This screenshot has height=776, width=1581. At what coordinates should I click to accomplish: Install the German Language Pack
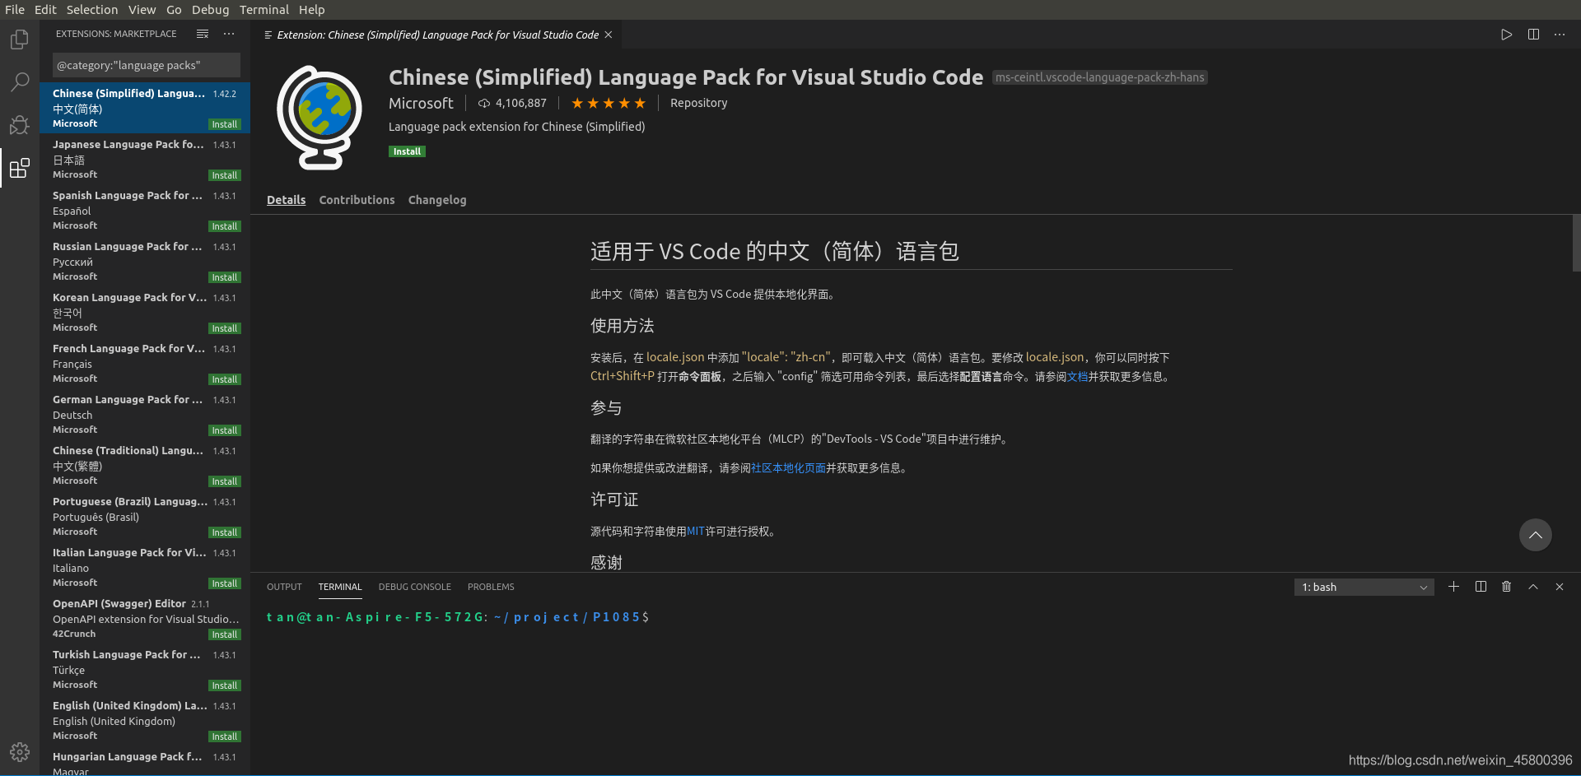[x=224, y=430]
